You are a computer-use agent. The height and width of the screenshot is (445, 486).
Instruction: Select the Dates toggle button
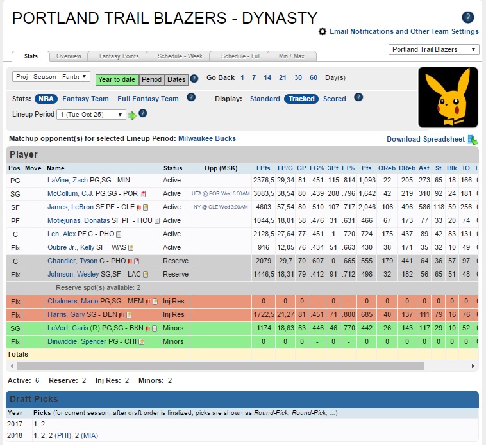[176, 79]
